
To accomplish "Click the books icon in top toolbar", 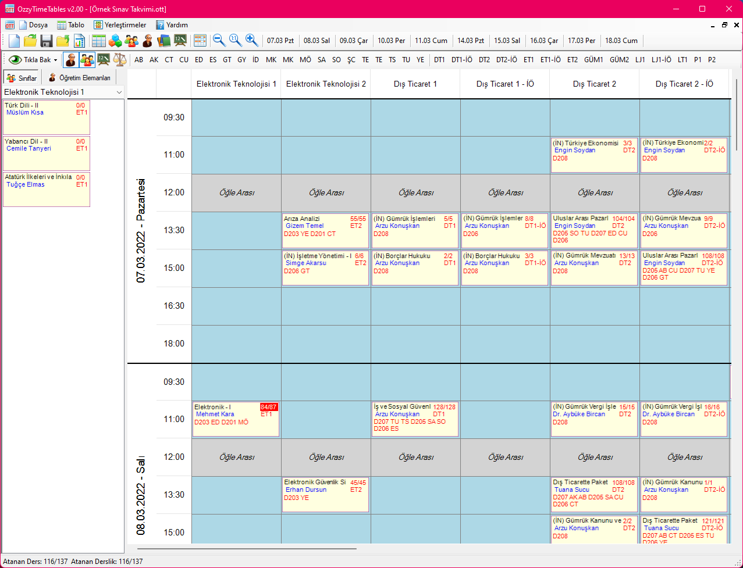I will [164, 41].
